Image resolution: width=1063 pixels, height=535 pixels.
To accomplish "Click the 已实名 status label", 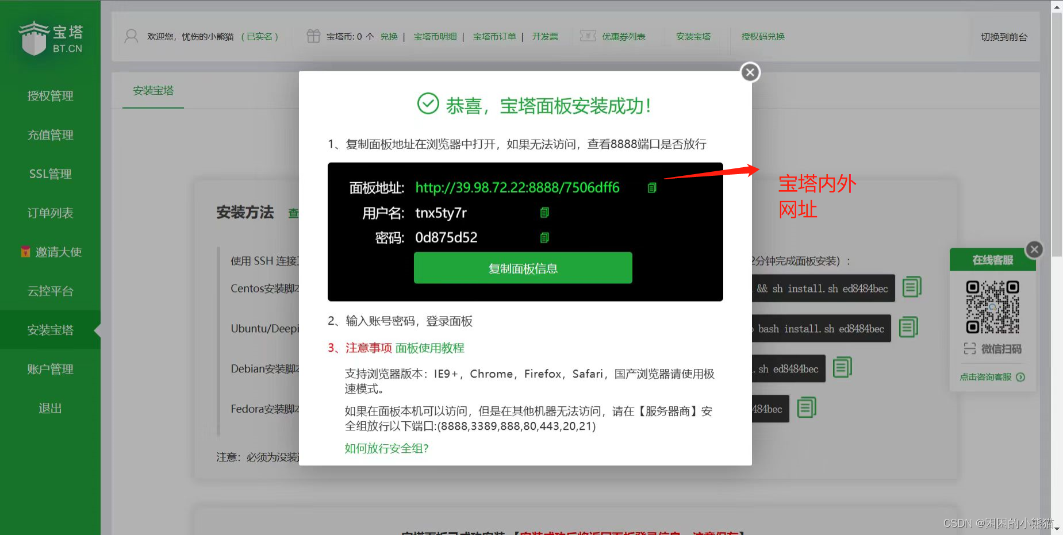I will pos(259,37).
